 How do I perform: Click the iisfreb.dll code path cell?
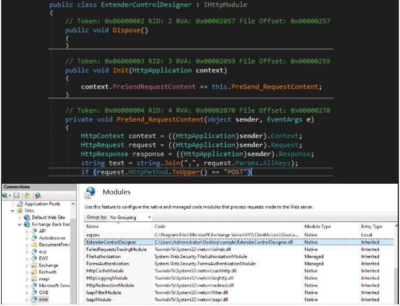[x=192, y=249]
